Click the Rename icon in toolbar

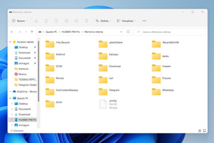click(66, 21)
